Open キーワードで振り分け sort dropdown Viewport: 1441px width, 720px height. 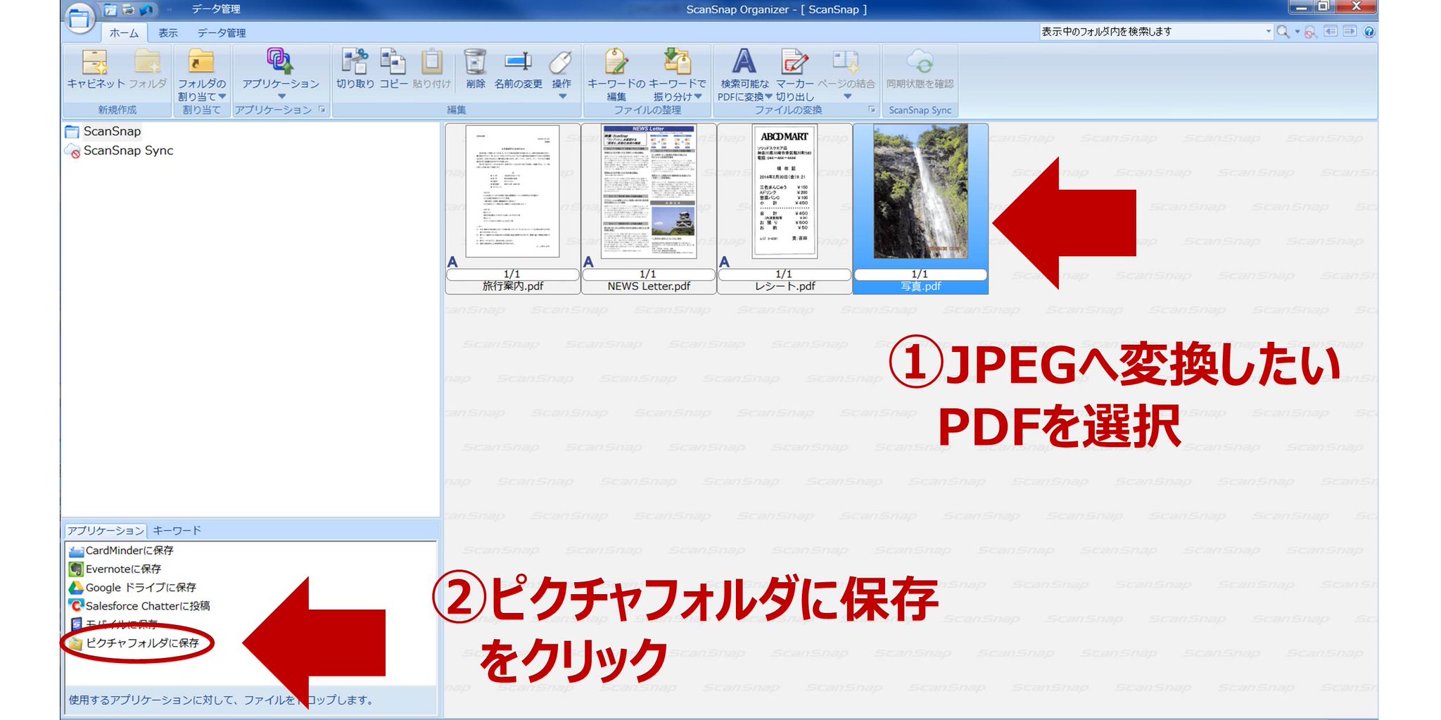point(677,75)
